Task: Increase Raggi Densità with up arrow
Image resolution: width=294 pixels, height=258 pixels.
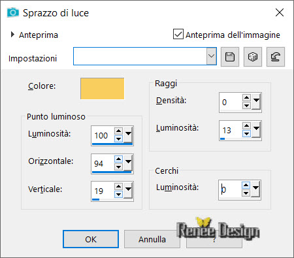Action: tap(246, 97)
